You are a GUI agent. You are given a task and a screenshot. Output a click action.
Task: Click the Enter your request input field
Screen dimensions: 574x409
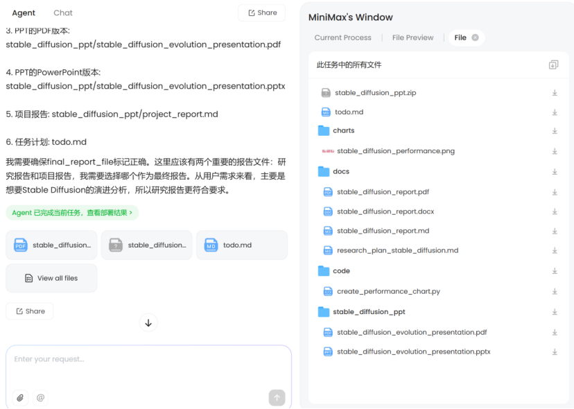(x=148, y=359)
